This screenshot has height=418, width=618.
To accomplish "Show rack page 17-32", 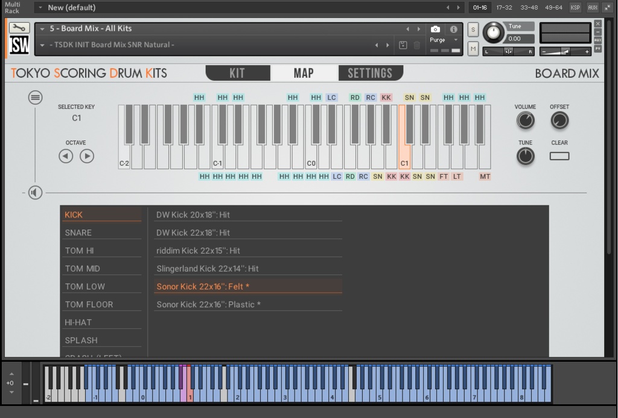I will pos(504,7).
